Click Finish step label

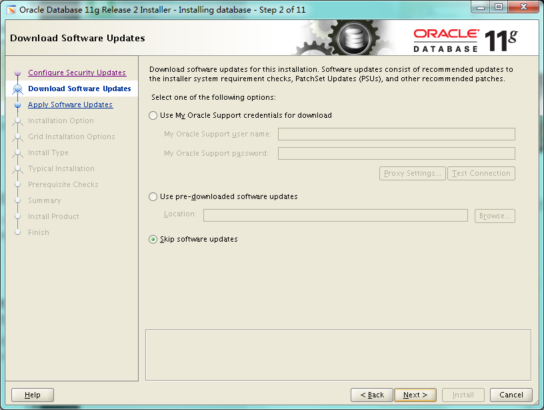click(39, 232)
